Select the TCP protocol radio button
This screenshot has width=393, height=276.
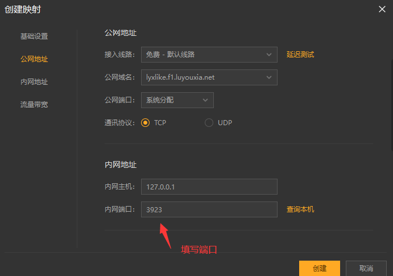pos(146,123)
